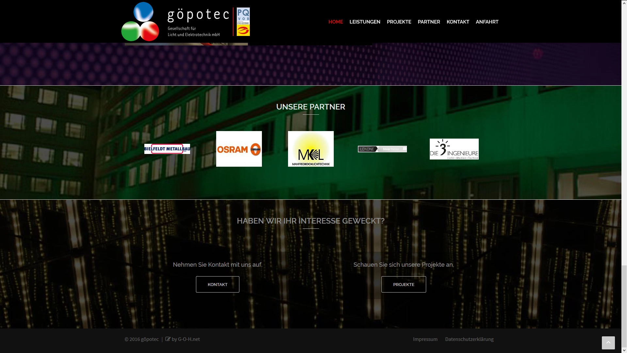Click the PROJEKTE button below projects text

coord(404,284)
